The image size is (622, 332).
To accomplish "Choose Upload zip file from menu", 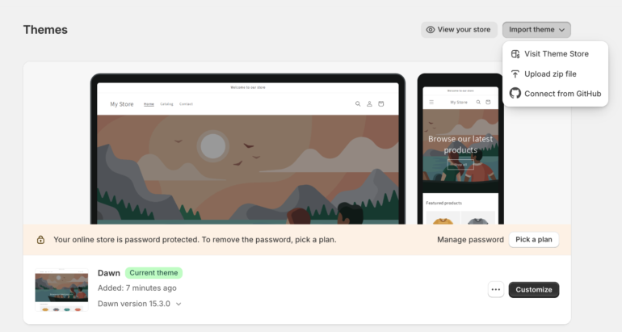I will [555, 74].
